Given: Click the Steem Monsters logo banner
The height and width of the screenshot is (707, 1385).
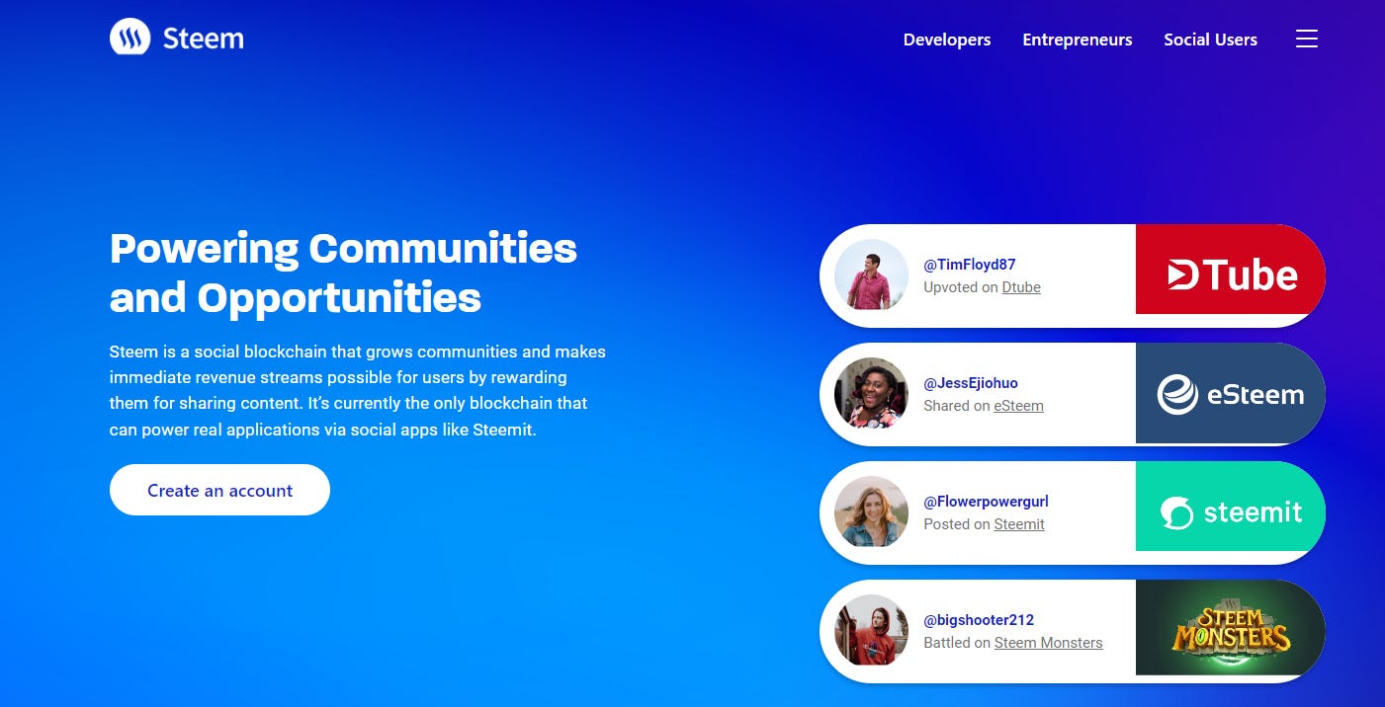Looking at the screenshot, I should point(1231,627).
